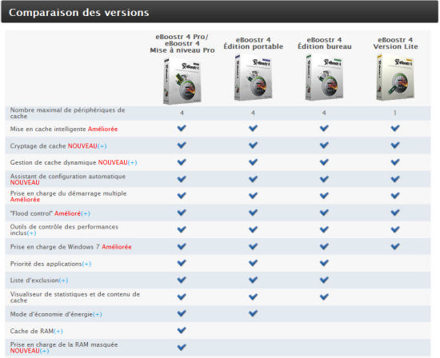Click the Comparaison des versions title
This screenshot has width=440, height=358.
[79, 13]
